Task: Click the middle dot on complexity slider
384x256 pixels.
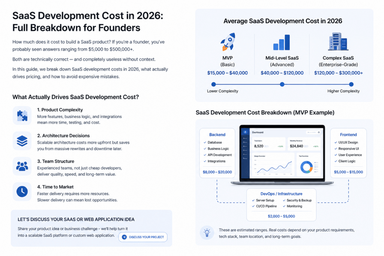Action: 282,84
